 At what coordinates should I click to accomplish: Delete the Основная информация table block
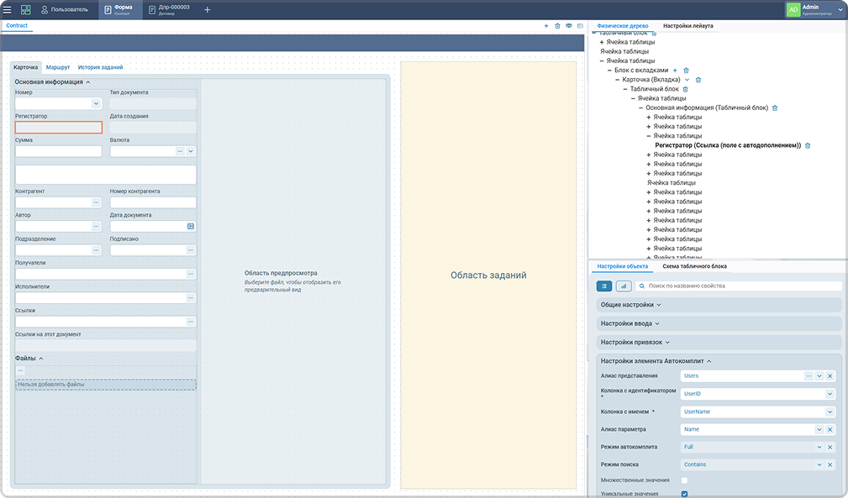pos(775,107)
